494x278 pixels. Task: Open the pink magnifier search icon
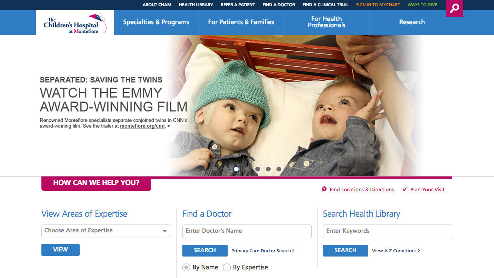pos(454,8)
